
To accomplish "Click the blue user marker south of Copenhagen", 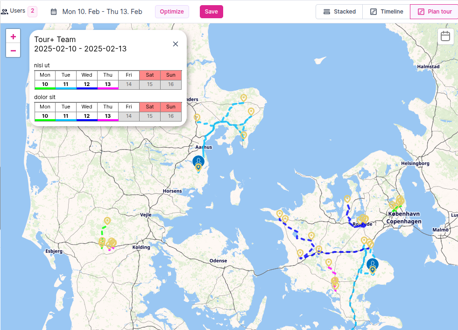I will pos(372,265).
